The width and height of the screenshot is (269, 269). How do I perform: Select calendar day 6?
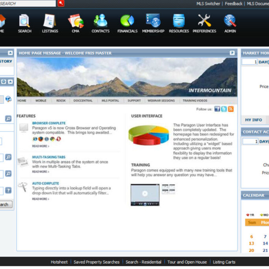coord(252,237)
